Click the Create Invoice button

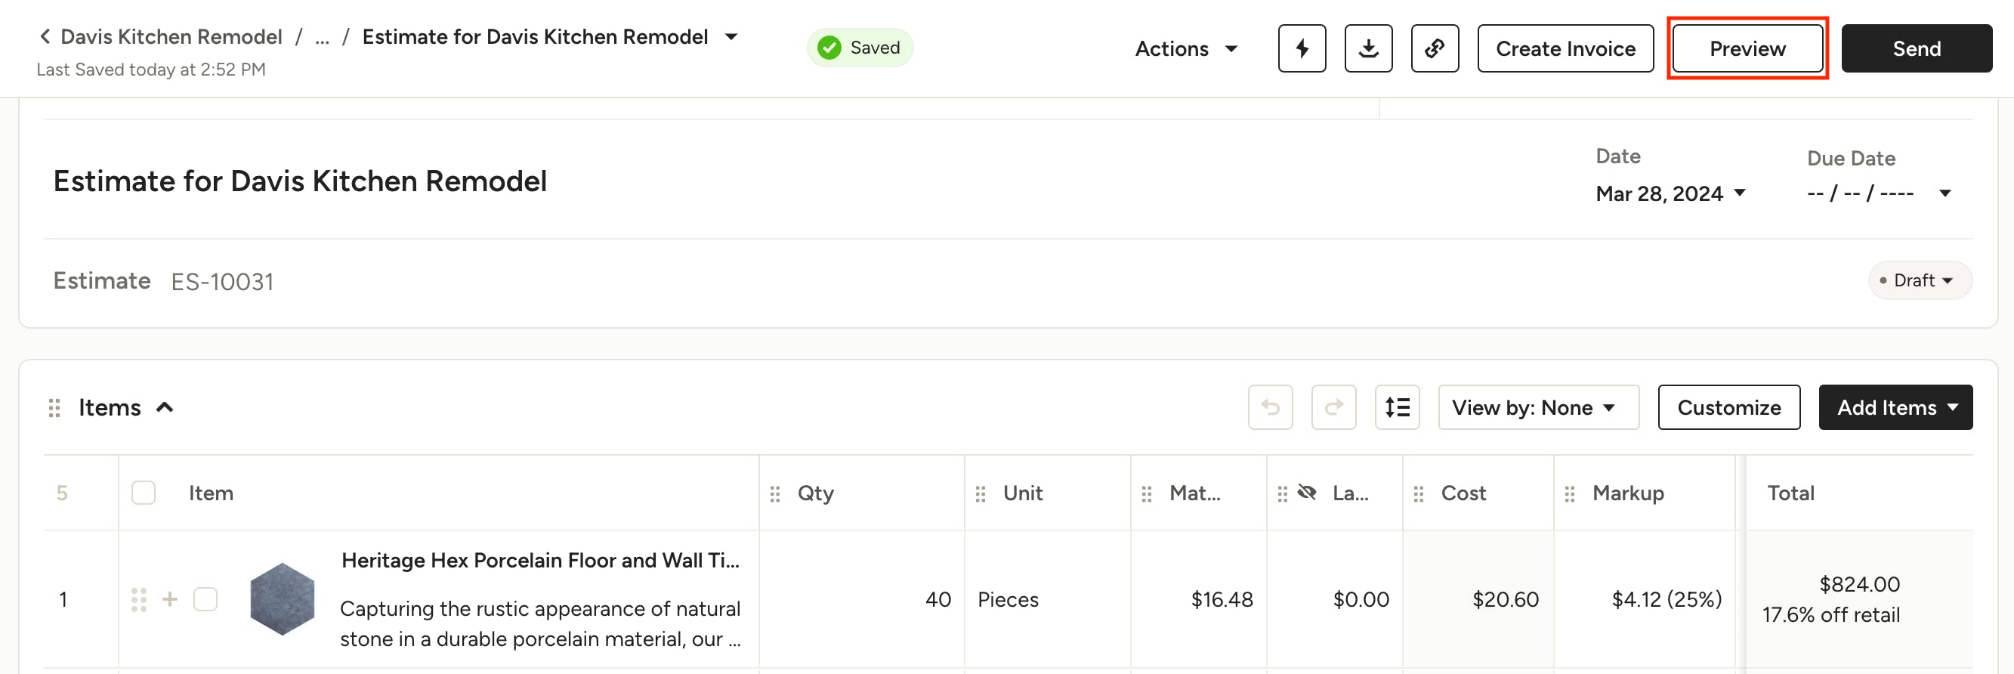click(x=1565, y=48)
